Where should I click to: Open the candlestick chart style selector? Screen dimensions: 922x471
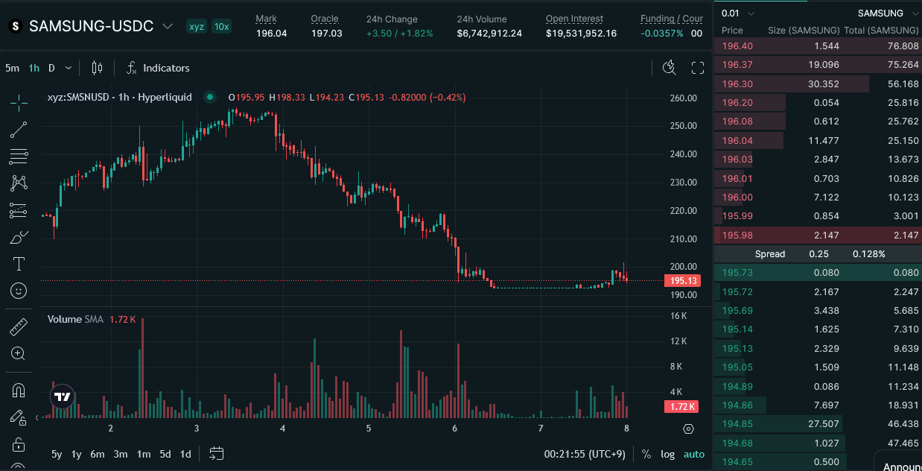97,68
